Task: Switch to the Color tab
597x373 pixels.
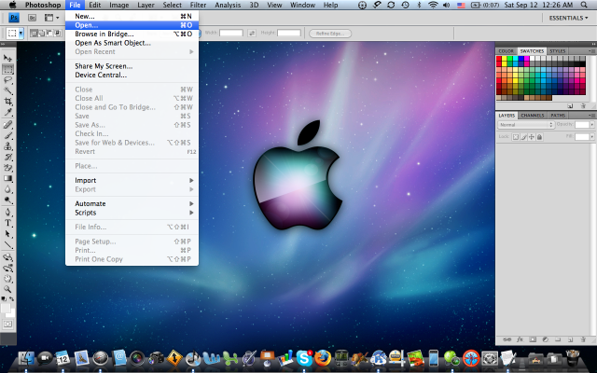Action: [x=506, y=51]
